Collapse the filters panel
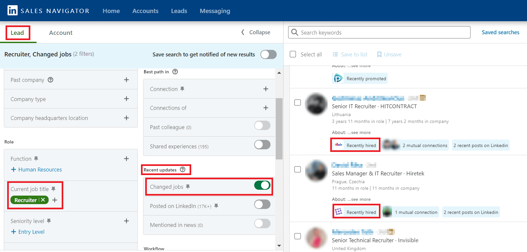The height and width of the screenshot is (252, 527). tap(256, 32)
